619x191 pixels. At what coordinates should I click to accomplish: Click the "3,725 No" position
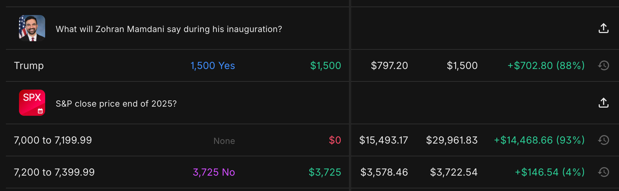(x=214, y=172)
